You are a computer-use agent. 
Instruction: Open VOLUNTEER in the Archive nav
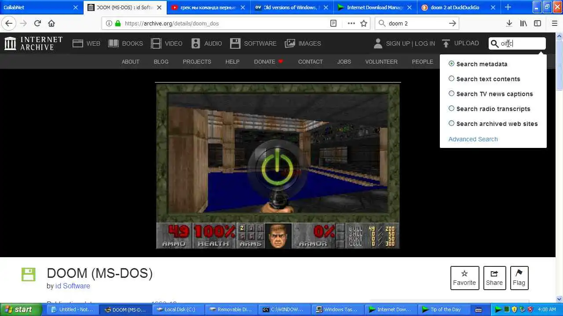[x=381, y=62]
